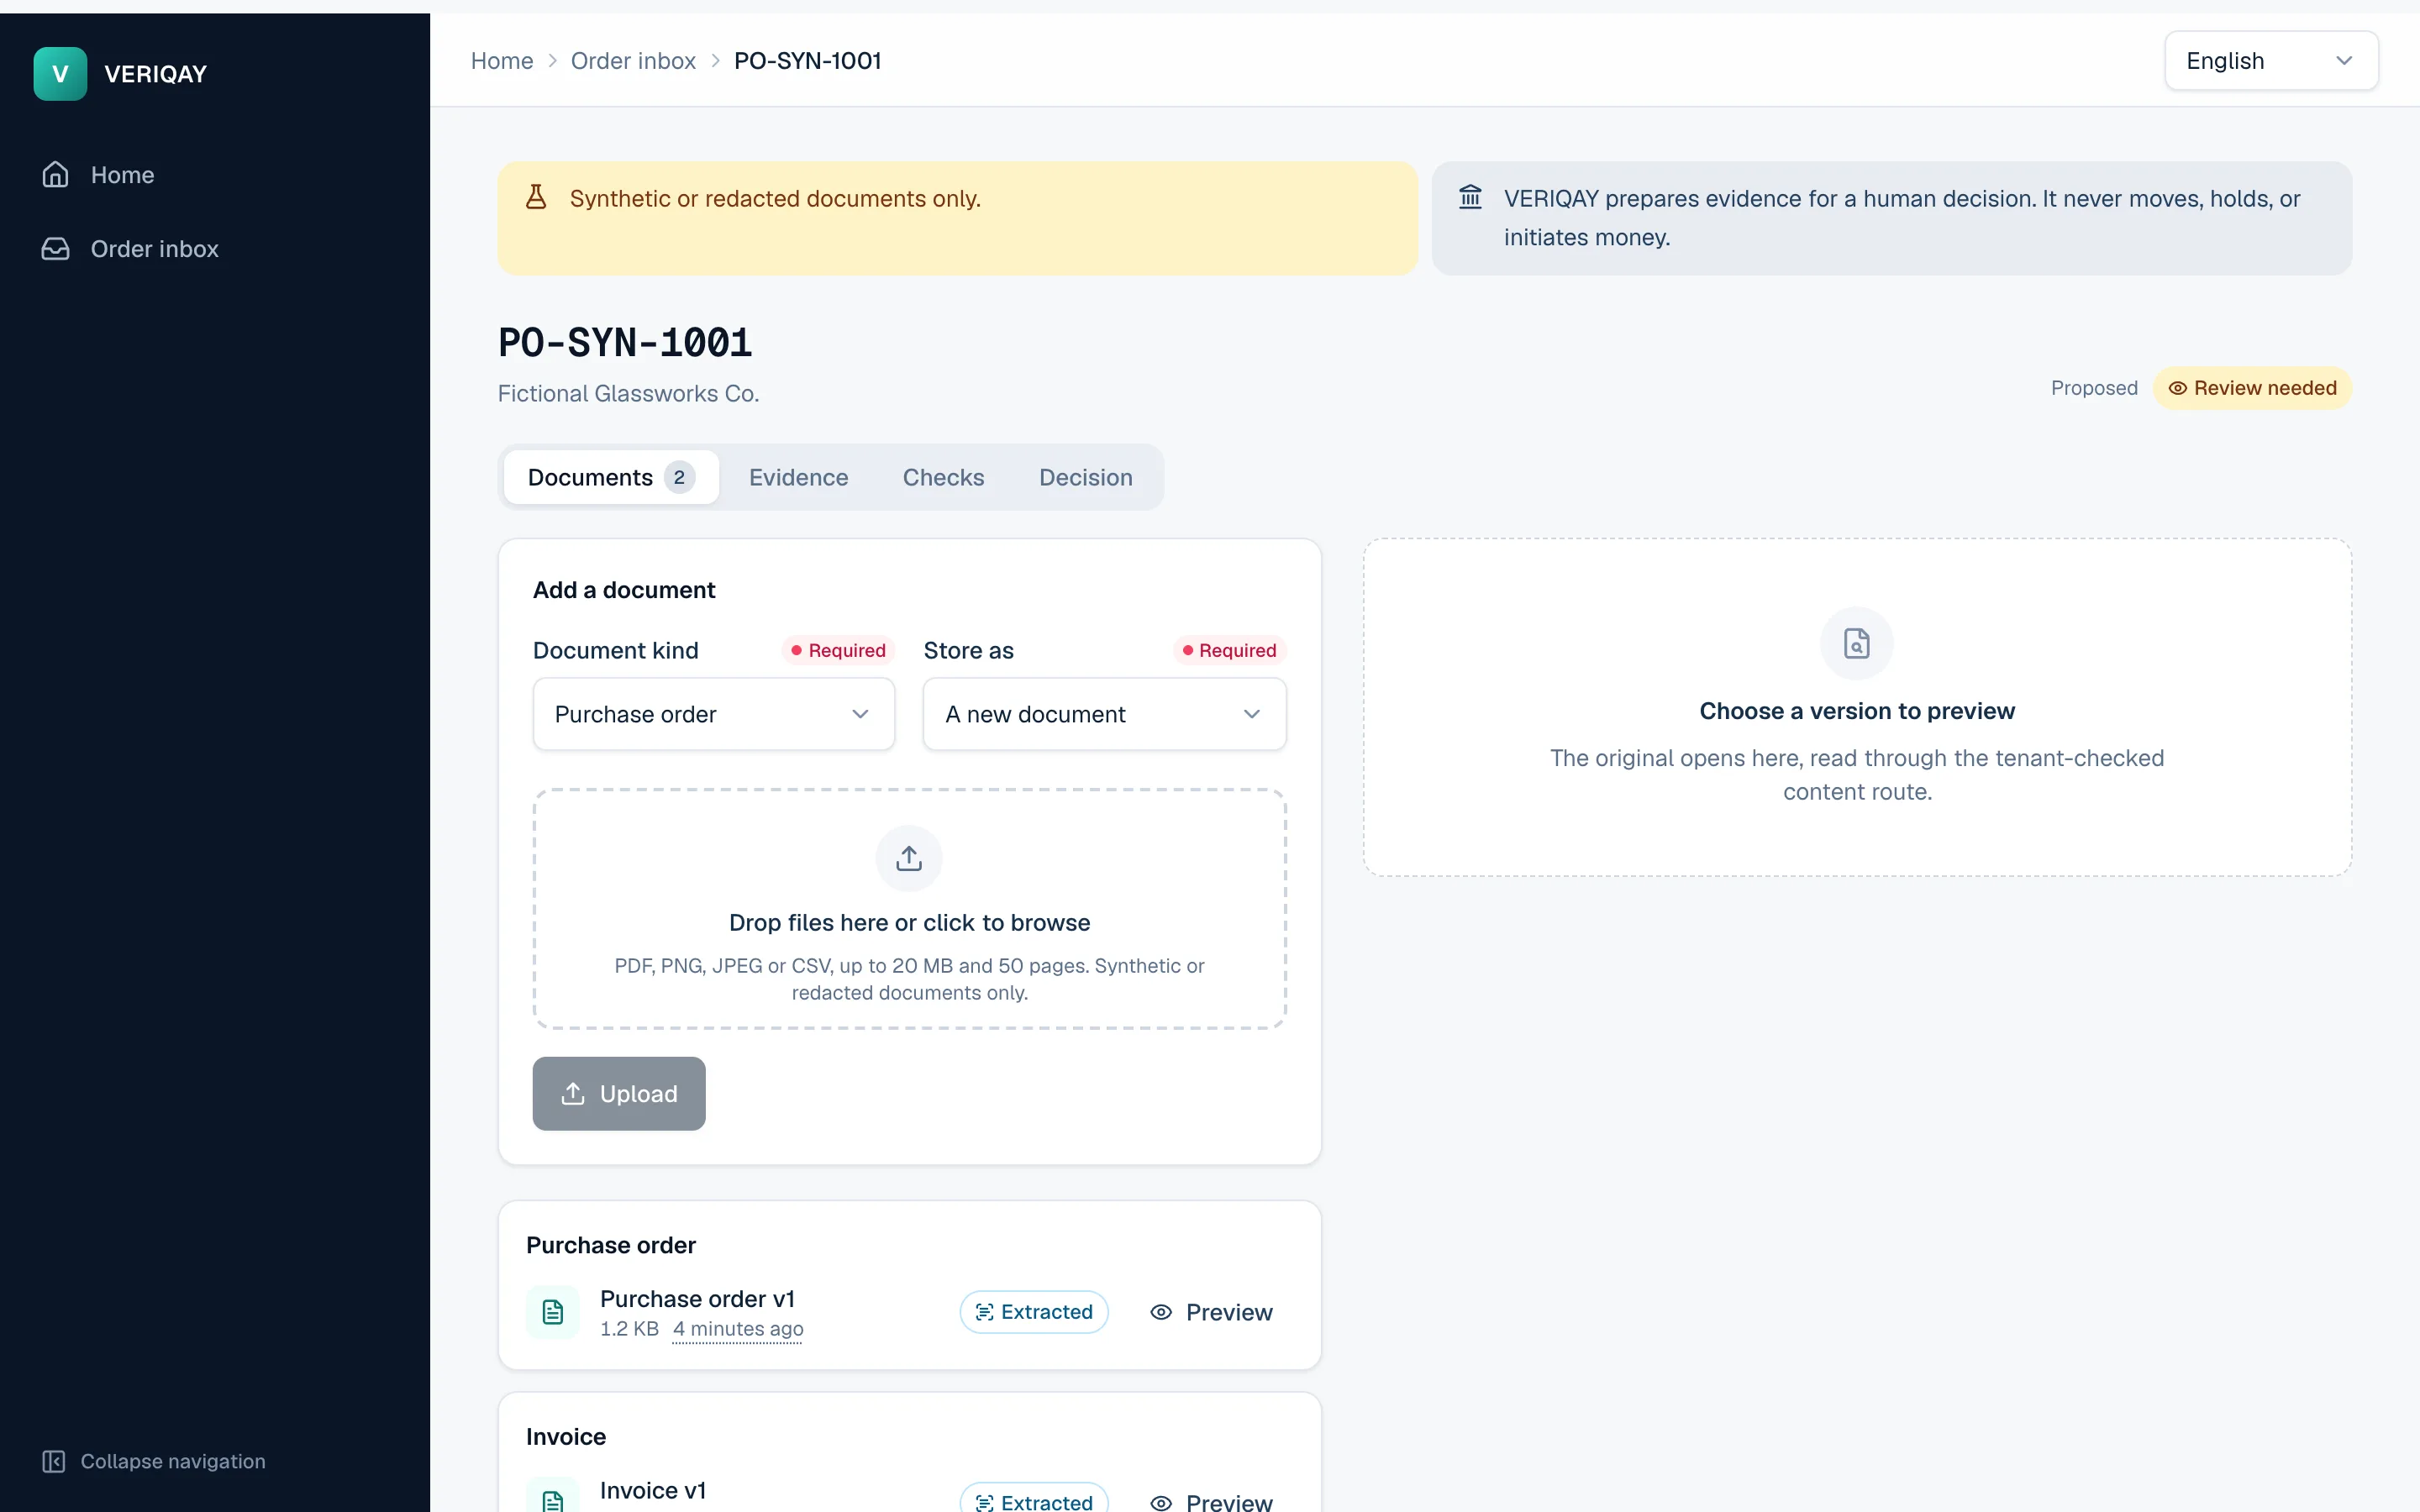Open the Home sidebar icon
The image size is (2420, 1512).
pos(56,175)
